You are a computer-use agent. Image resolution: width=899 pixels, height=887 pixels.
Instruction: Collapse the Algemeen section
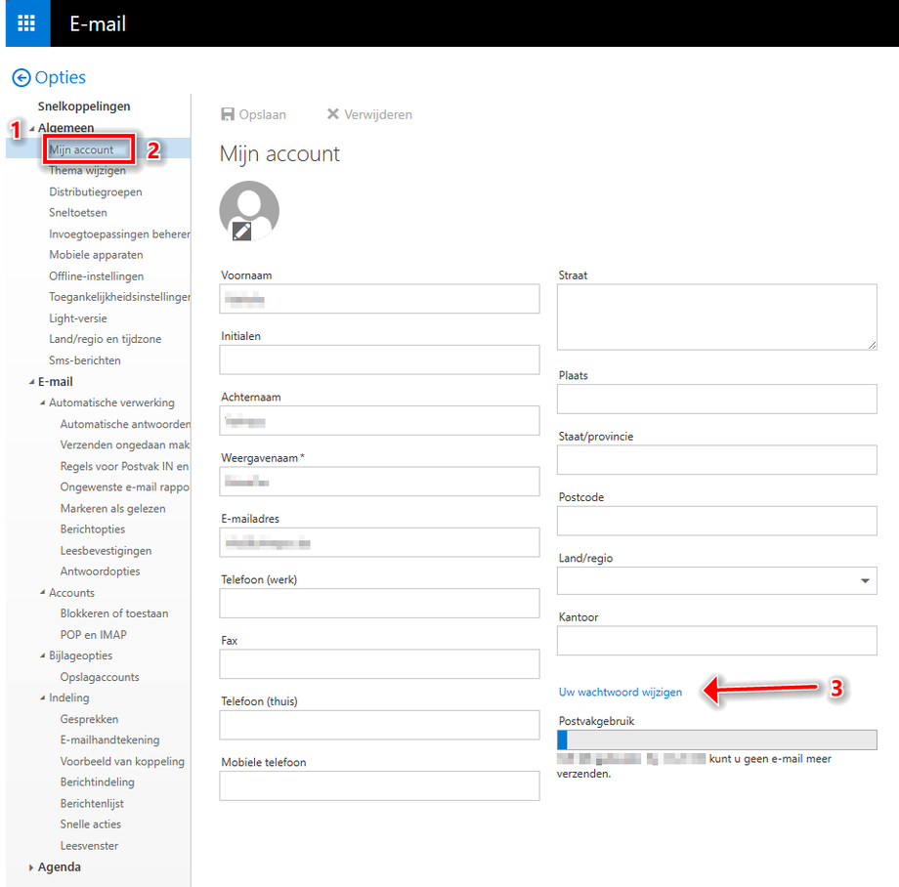click(x=31, y=129)
